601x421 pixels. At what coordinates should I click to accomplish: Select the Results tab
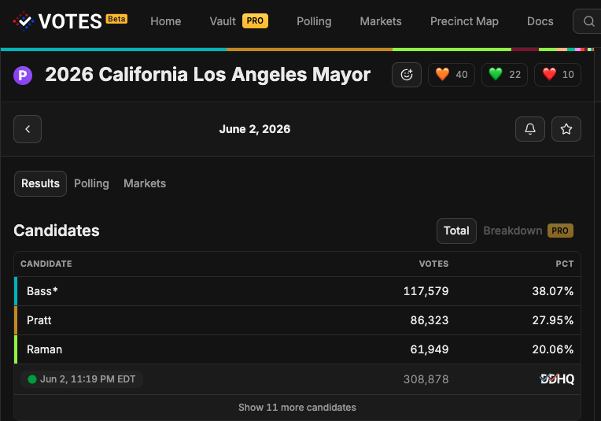pos(40,183)
